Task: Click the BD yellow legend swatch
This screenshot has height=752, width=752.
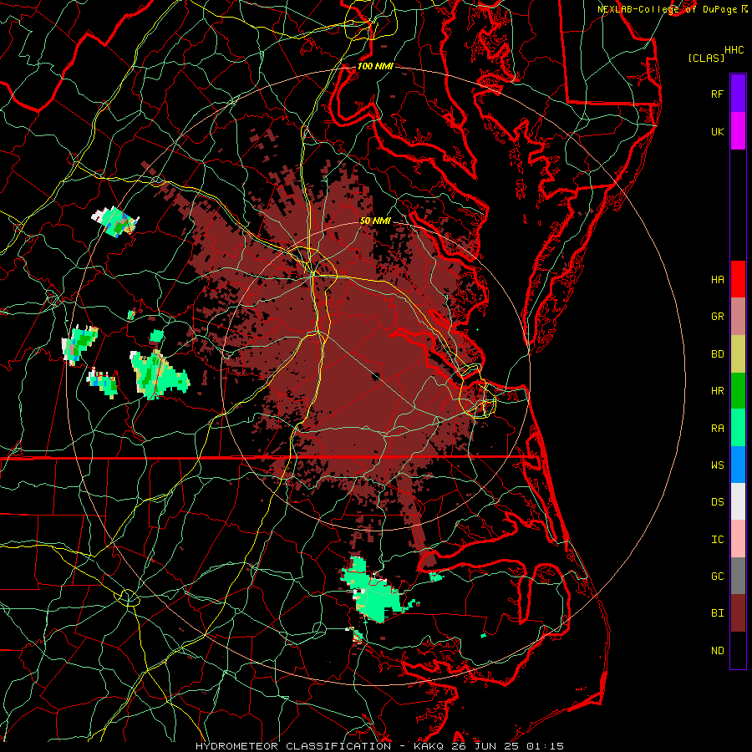Action: [738, 353]
